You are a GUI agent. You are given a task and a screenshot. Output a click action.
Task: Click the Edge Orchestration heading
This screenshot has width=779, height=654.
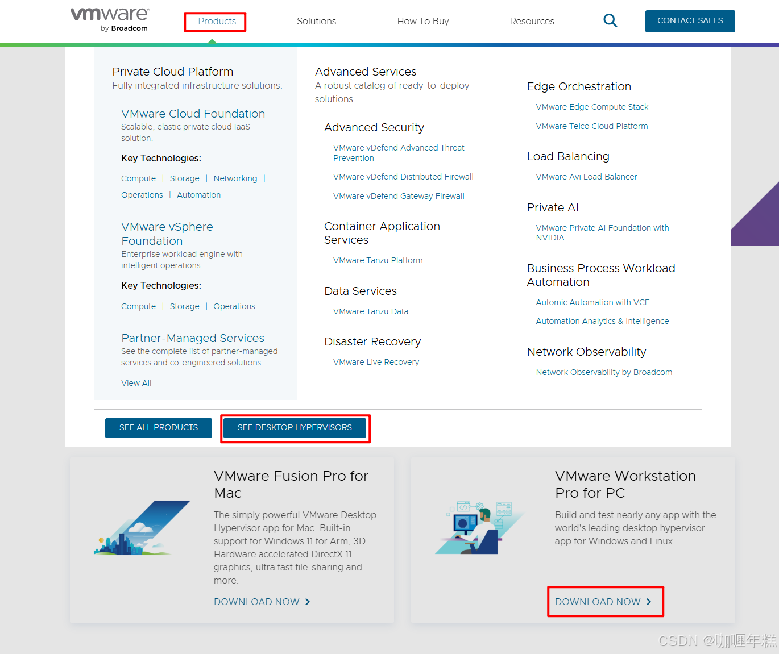[579, 86]
